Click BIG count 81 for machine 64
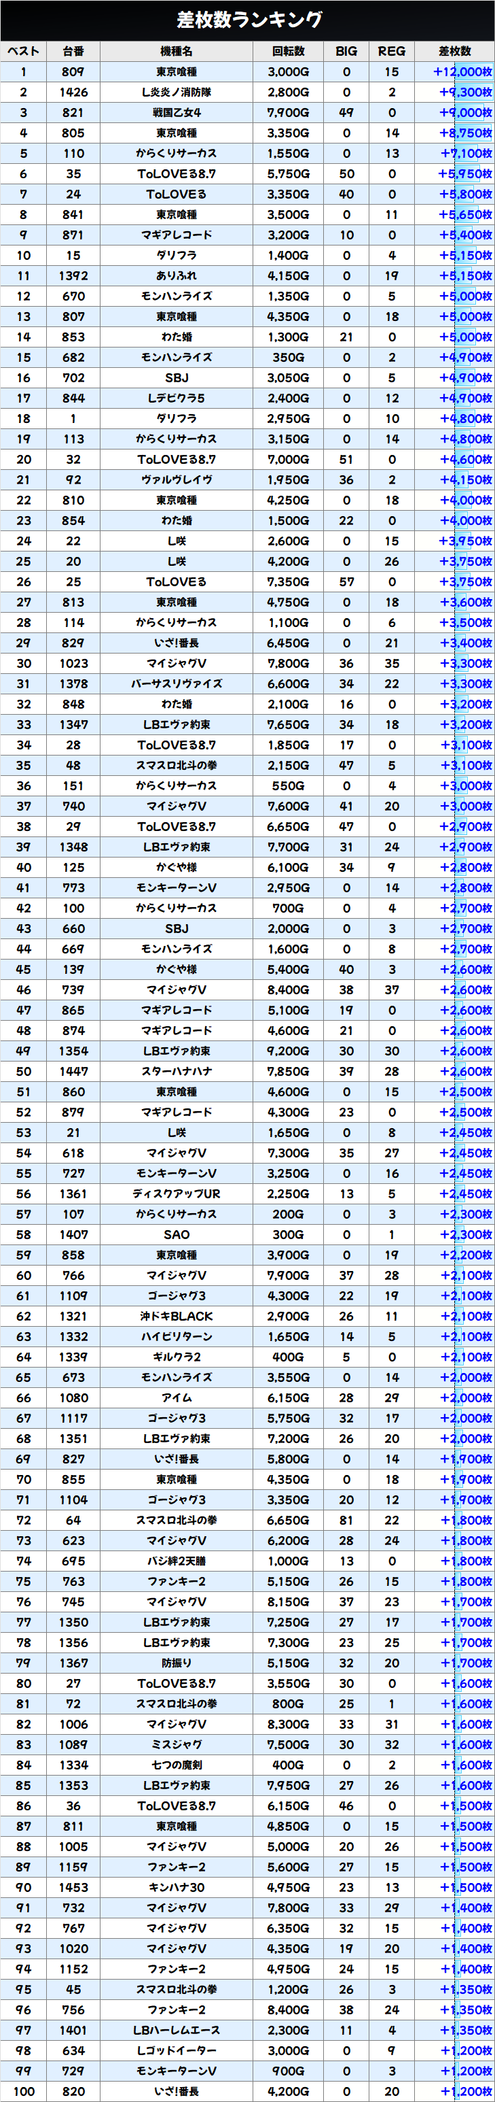 [346, 1520]
